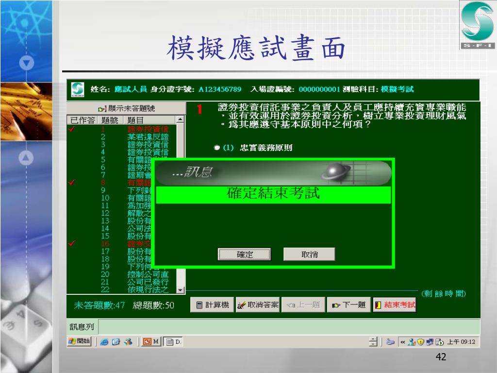Click the SFI logo in the slide corner

(478, 25)
